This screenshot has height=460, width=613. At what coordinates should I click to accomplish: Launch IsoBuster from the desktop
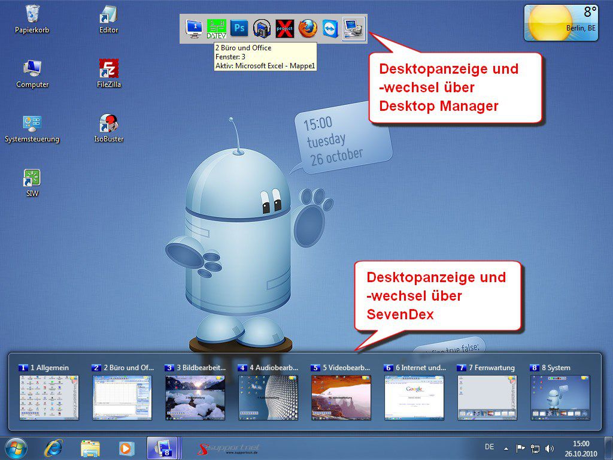pos(108,123)
